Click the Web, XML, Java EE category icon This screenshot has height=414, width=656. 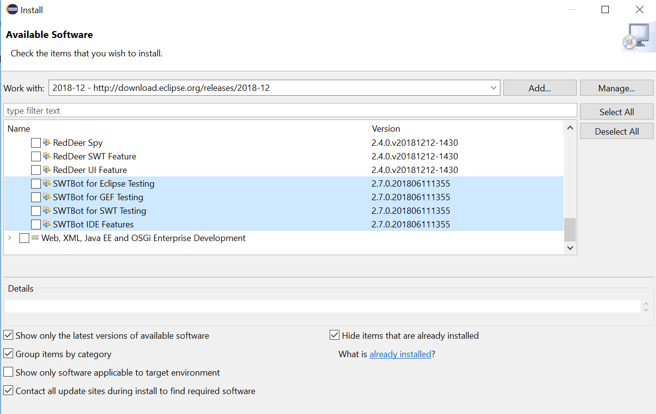tap(35, 238)
